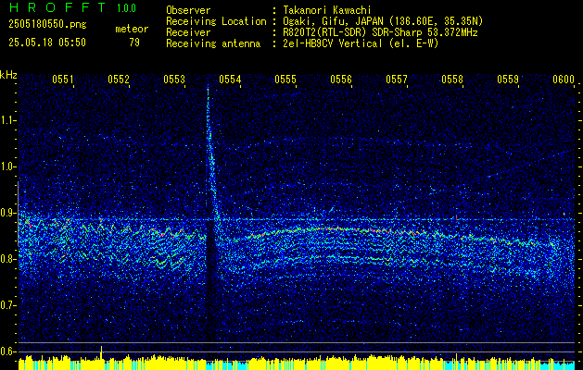The height and width of the screenshot is (370, 583).
Task: Click the HROFFT title text
Action: (57, 7)
